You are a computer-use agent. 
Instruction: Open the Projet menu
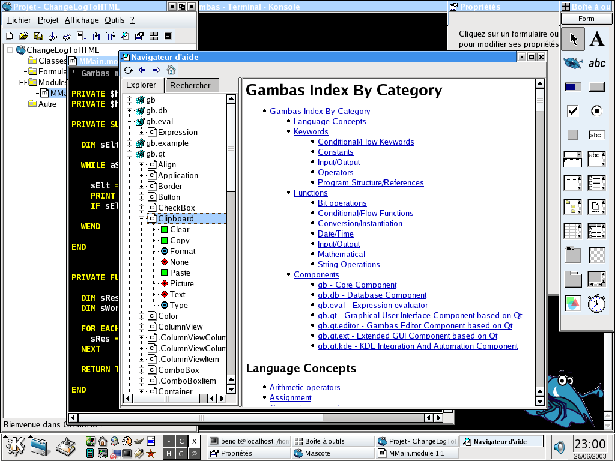pyautogui.click(x=48, y=20)
